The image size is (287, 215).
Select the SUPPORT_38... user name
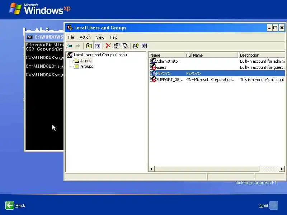click(x=169, y=80)
